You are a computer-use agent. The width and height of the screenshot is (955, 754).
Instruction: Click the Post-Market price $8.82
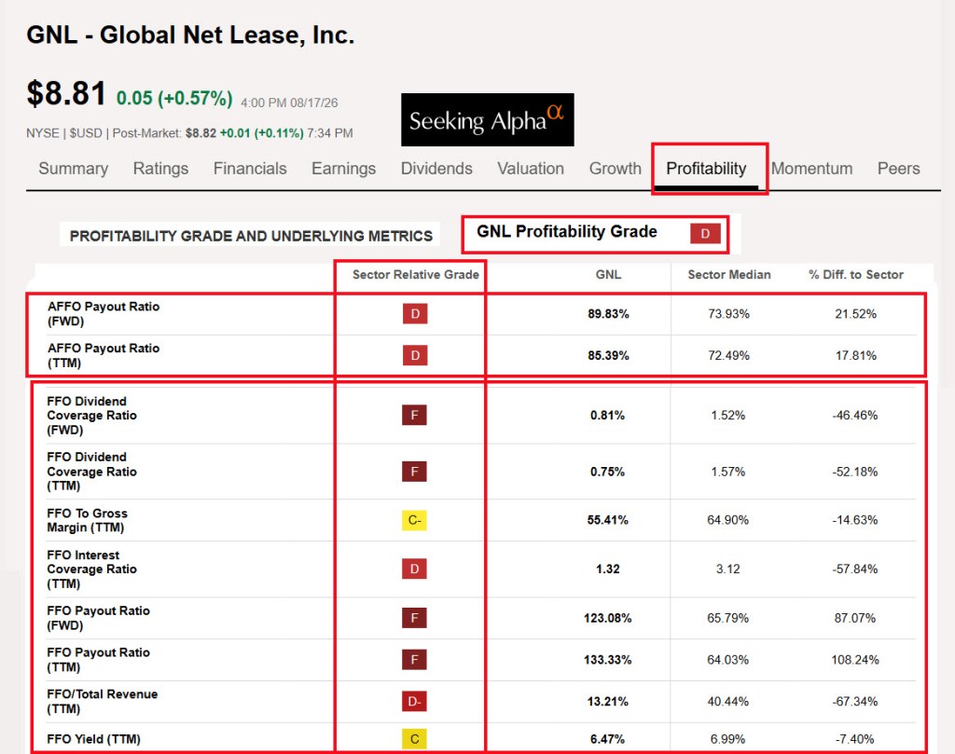201,133
